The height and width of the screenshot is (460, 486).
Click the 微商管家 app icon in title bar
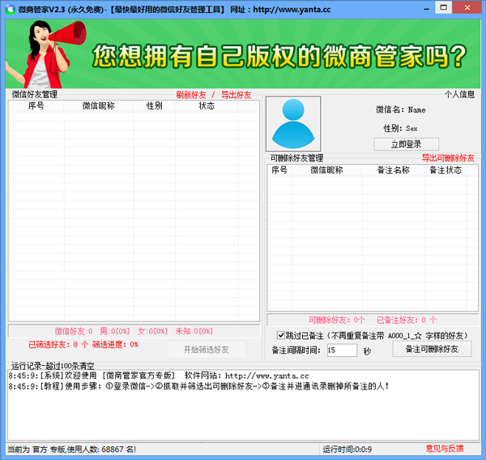[x=11, y=9]
